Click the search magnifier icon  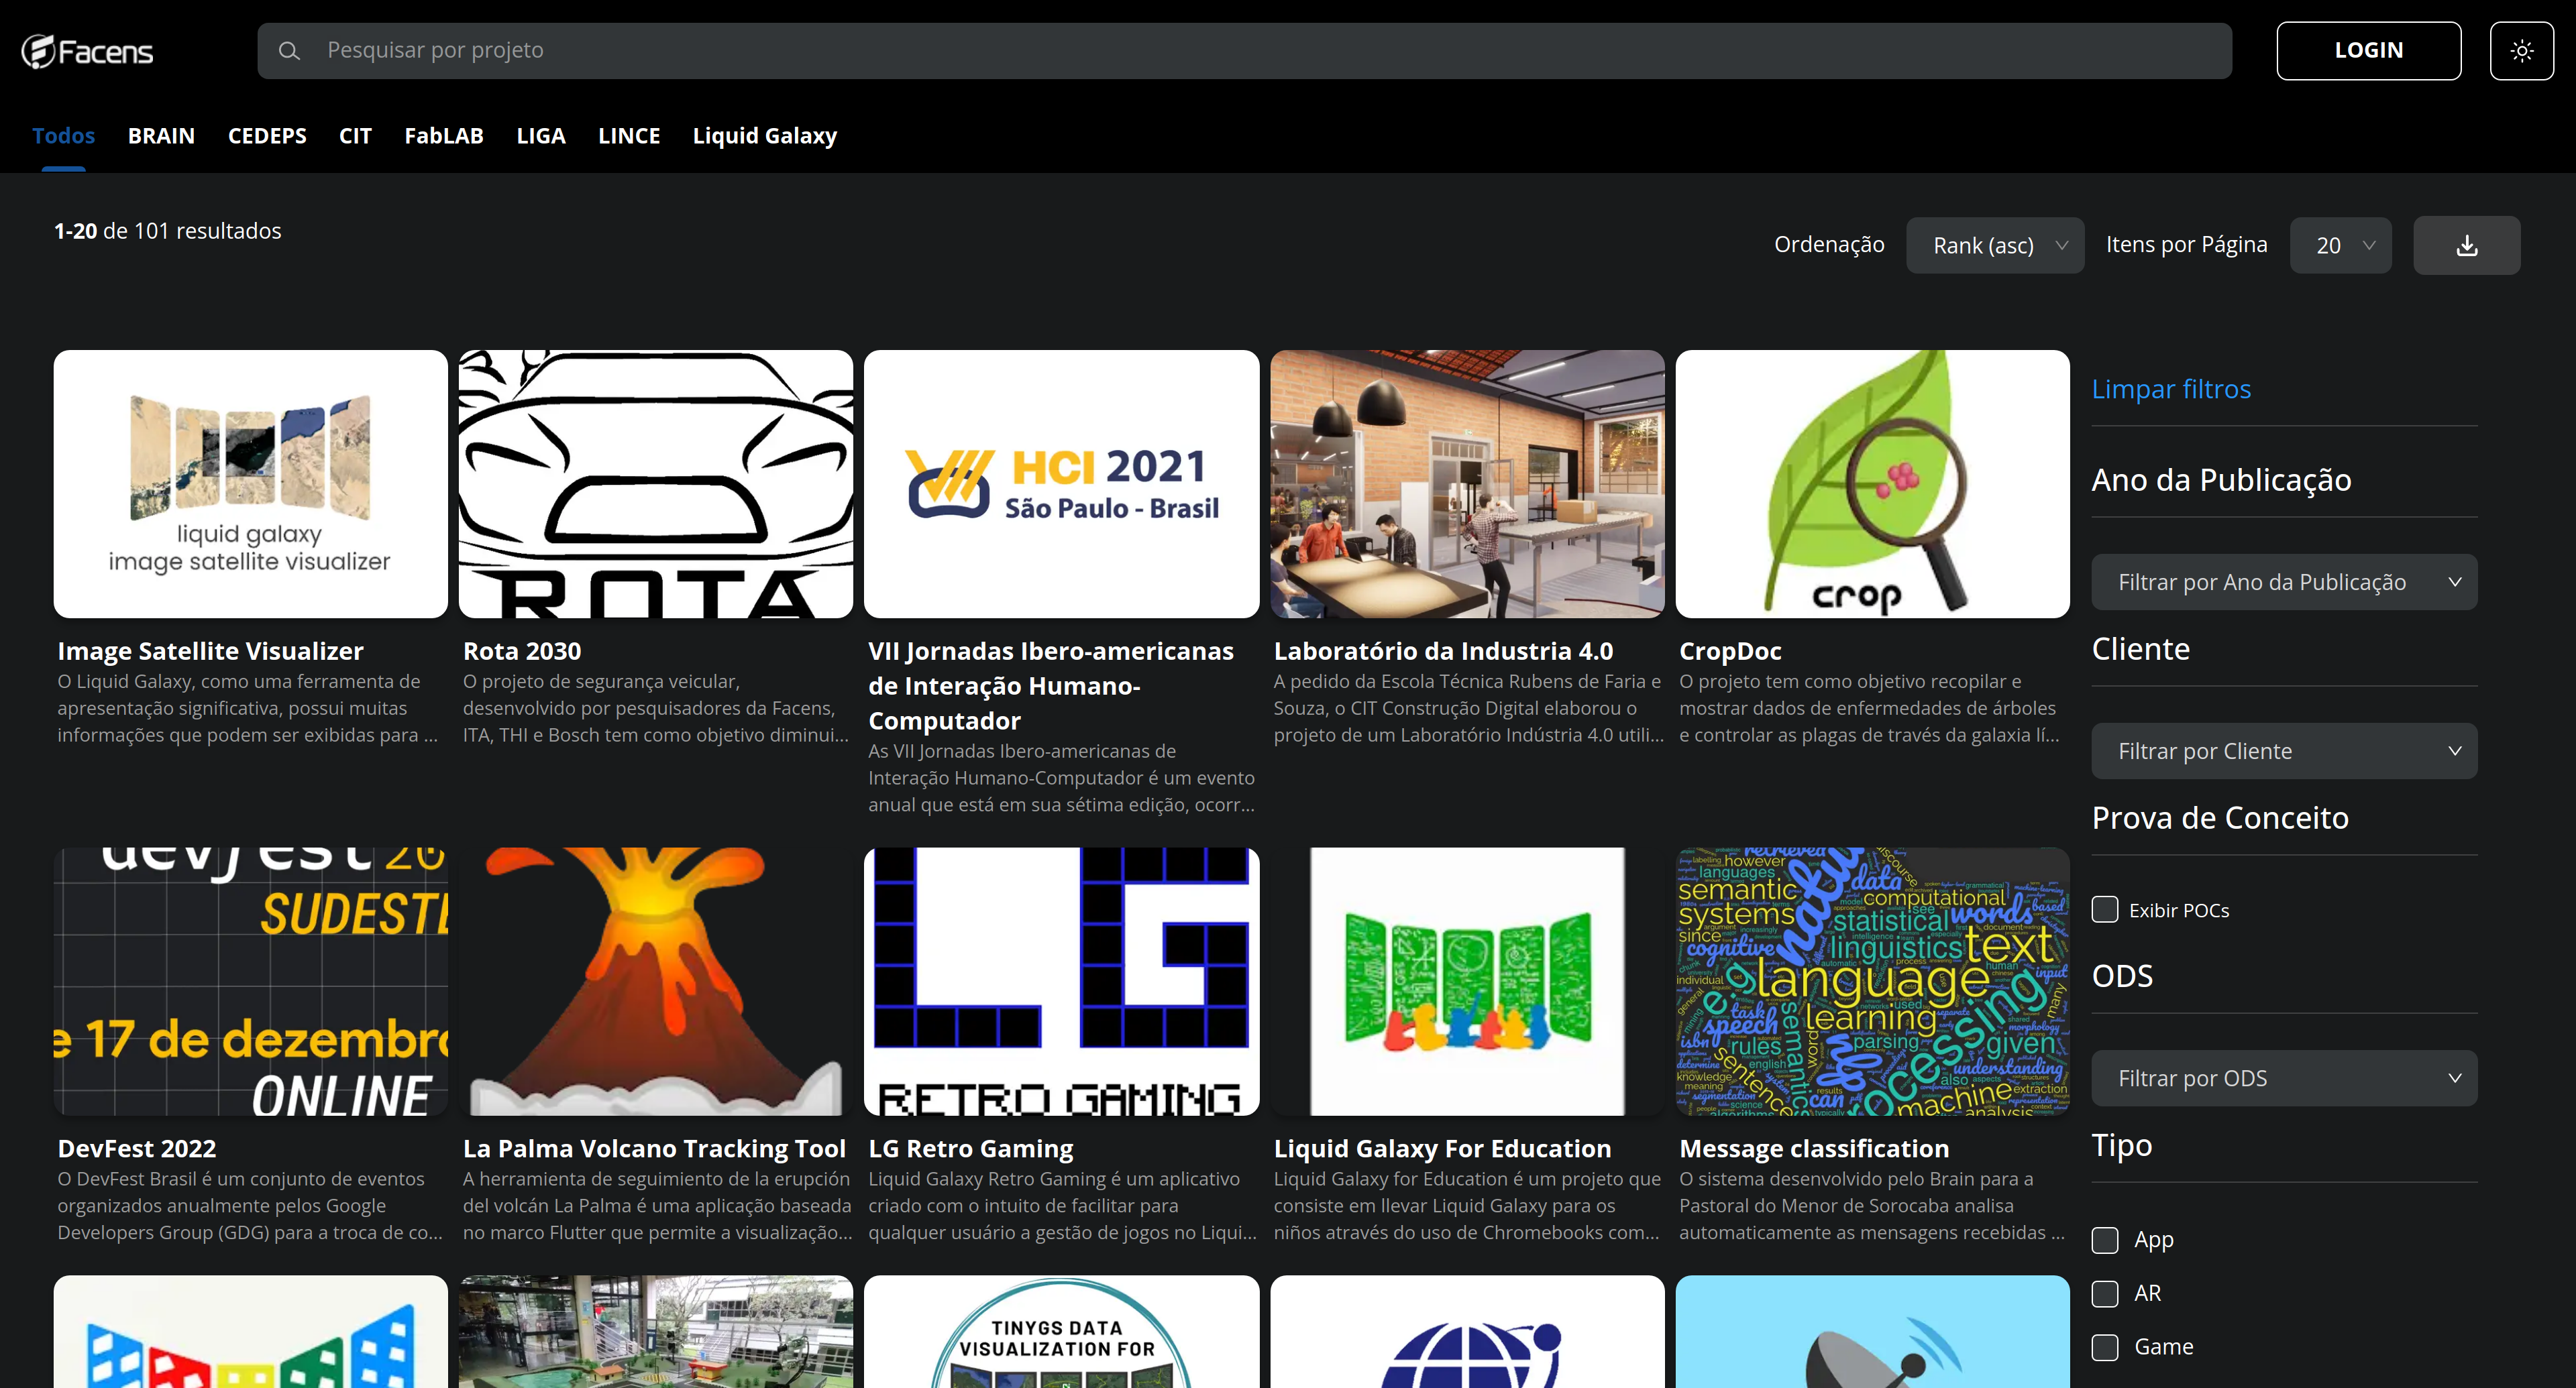pos(289,51)
